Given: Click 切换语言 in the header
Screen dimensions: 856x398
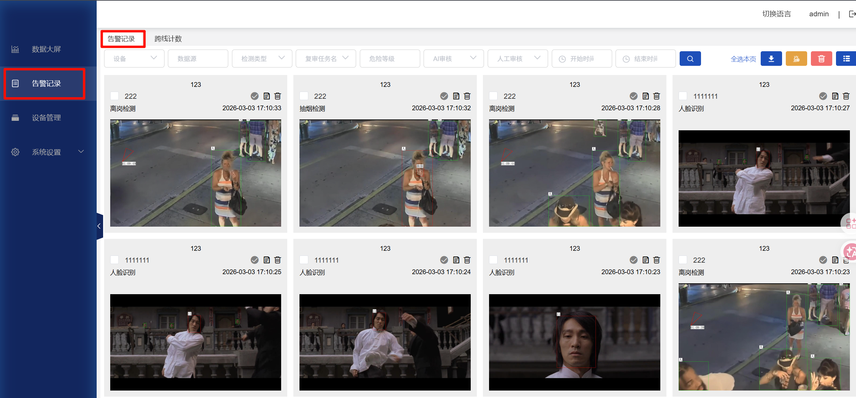Looking at the screenshot, I should click(x=777, y=14).
